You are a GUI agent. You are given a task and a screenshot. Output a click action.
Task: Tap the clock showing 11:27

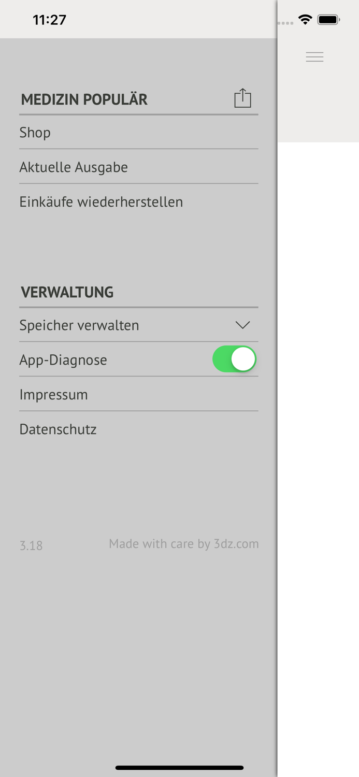click(x=49, y=19)
